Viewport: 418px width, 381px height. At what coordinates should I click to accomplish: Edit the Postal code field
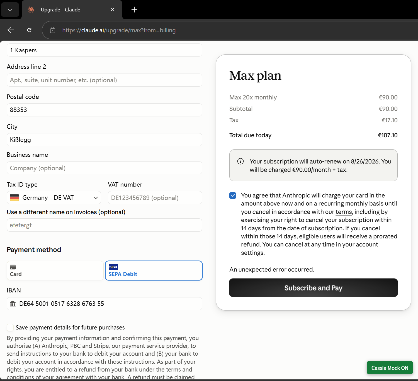tap(104, 110)
